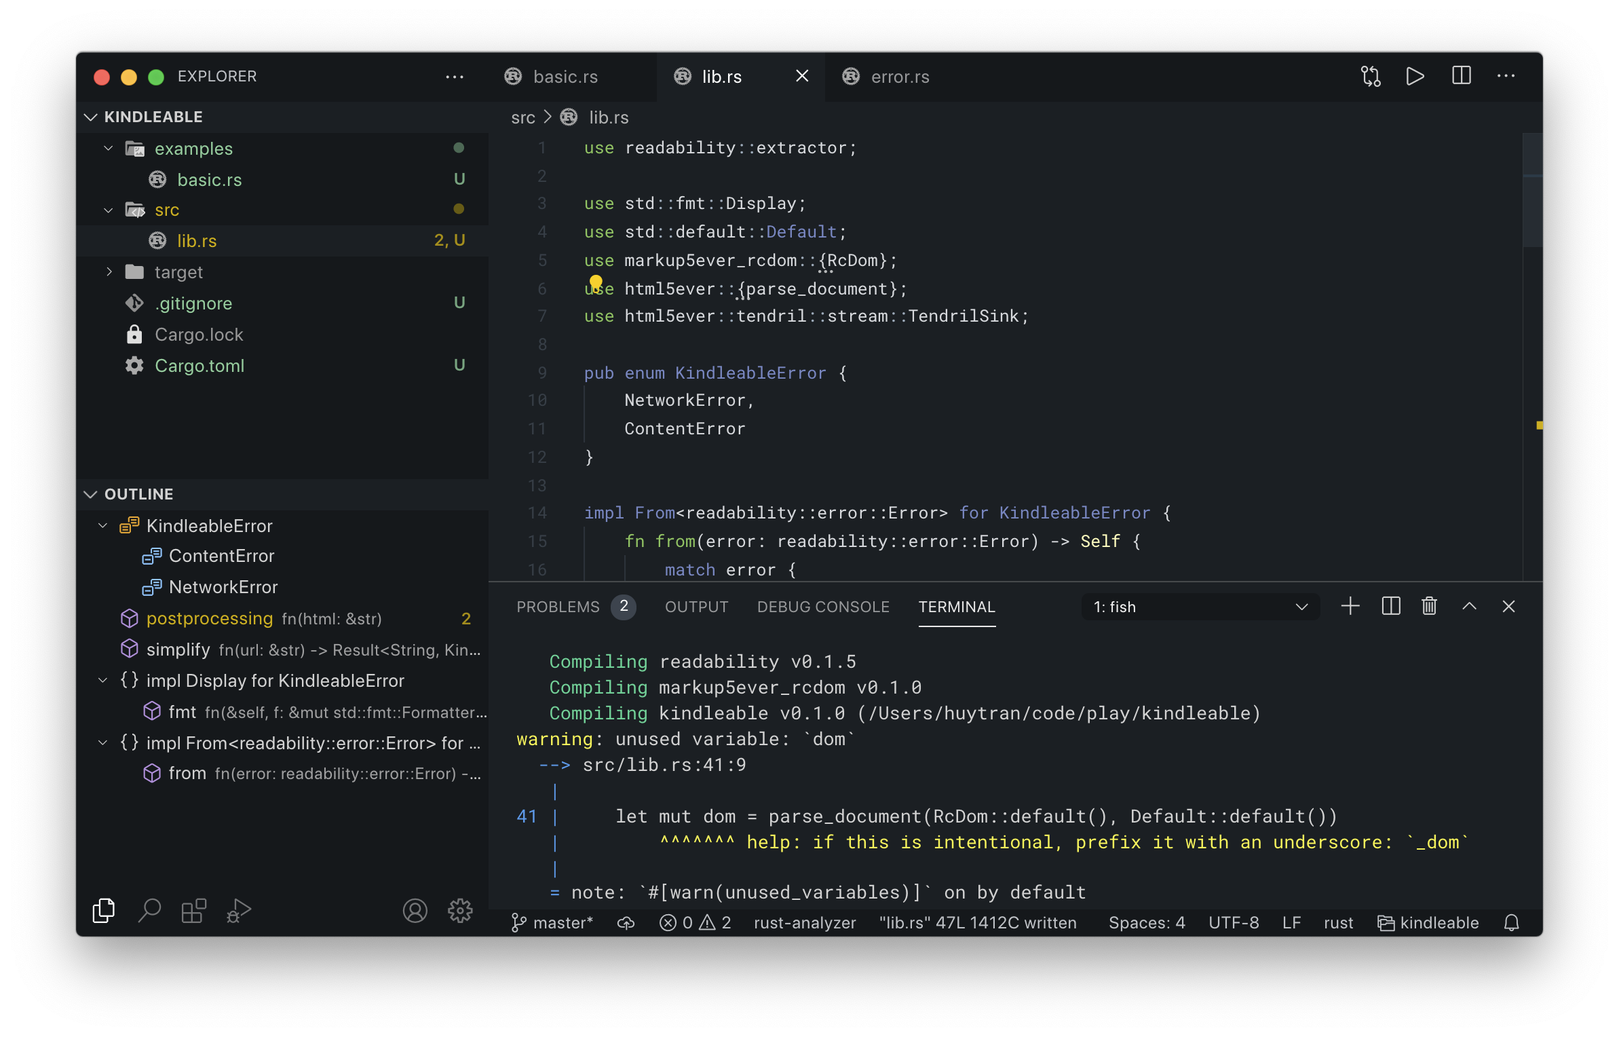Open the Search magnifier in activity bar
Screen dimensions: 1619x1037
coord(149,910)
